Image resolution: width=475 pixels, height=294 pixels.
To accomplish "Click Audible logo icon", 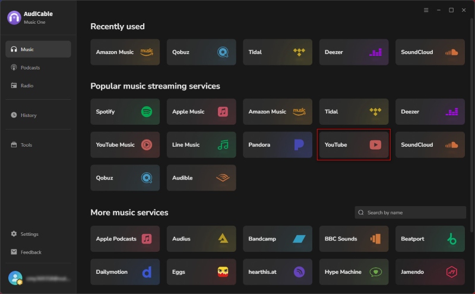I will [223, 178].
